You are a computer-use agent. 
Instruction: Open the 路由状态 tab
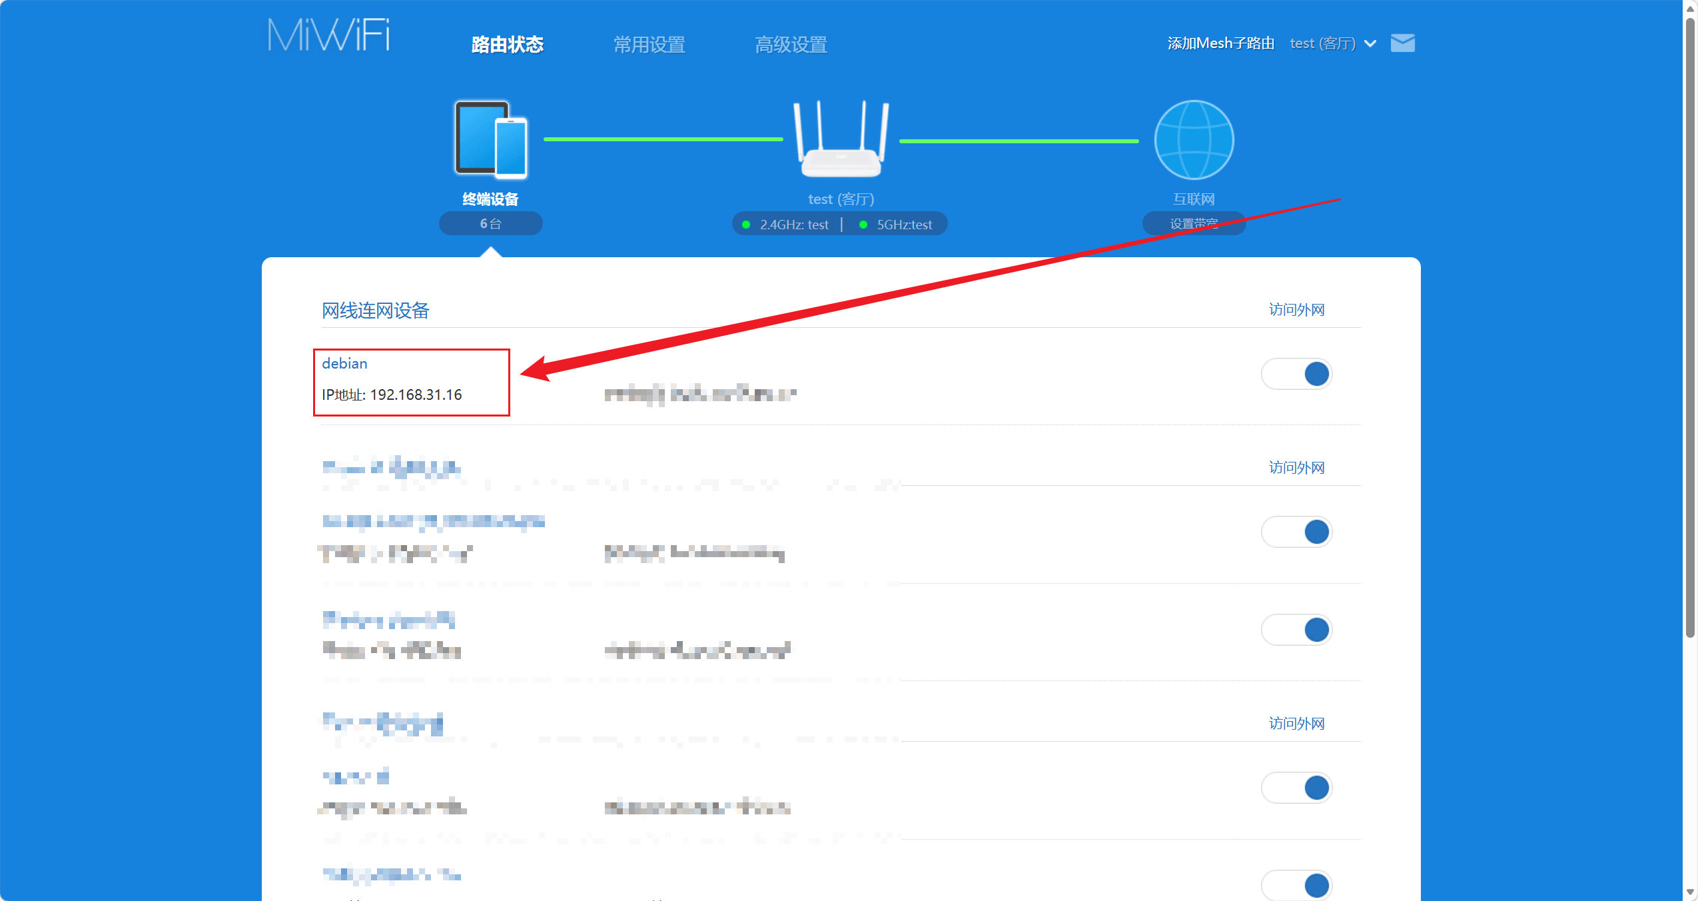coord(507,45)
